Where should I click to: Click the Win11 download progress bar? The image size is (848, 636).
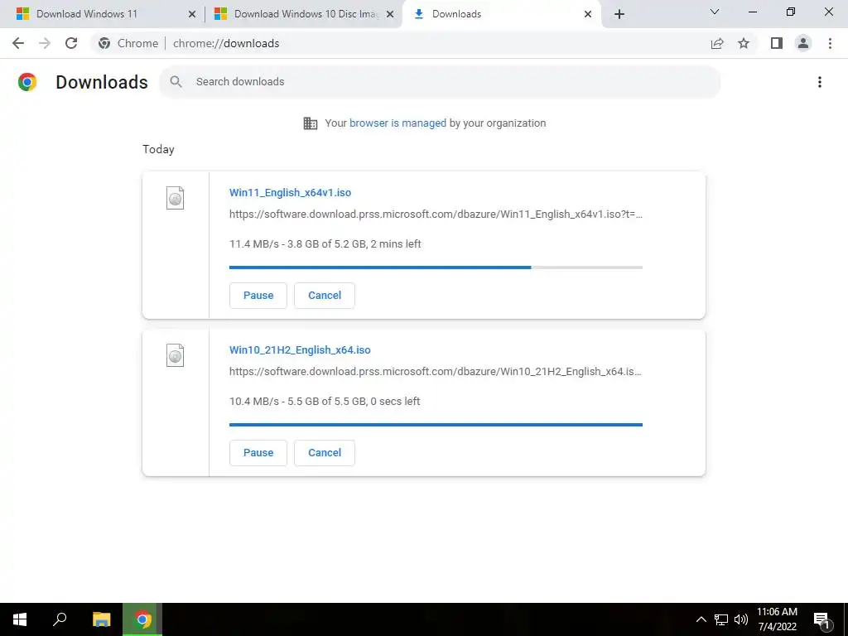click(436, 267)
